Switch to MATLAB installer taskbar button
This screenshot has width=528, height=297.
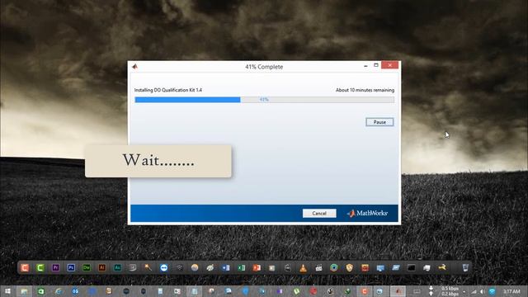click(398, 291)
